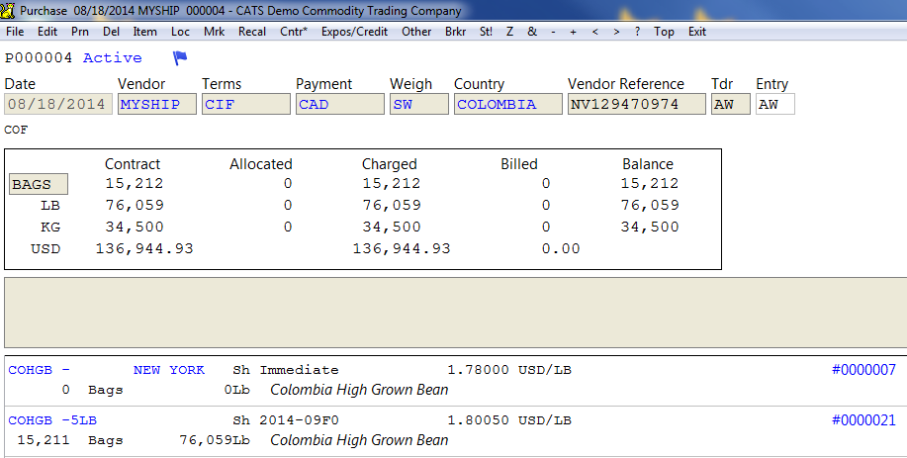The height and width of the screenshot is (458, 907).
Task: Choose the Del menu item
Action: (111, 32)
